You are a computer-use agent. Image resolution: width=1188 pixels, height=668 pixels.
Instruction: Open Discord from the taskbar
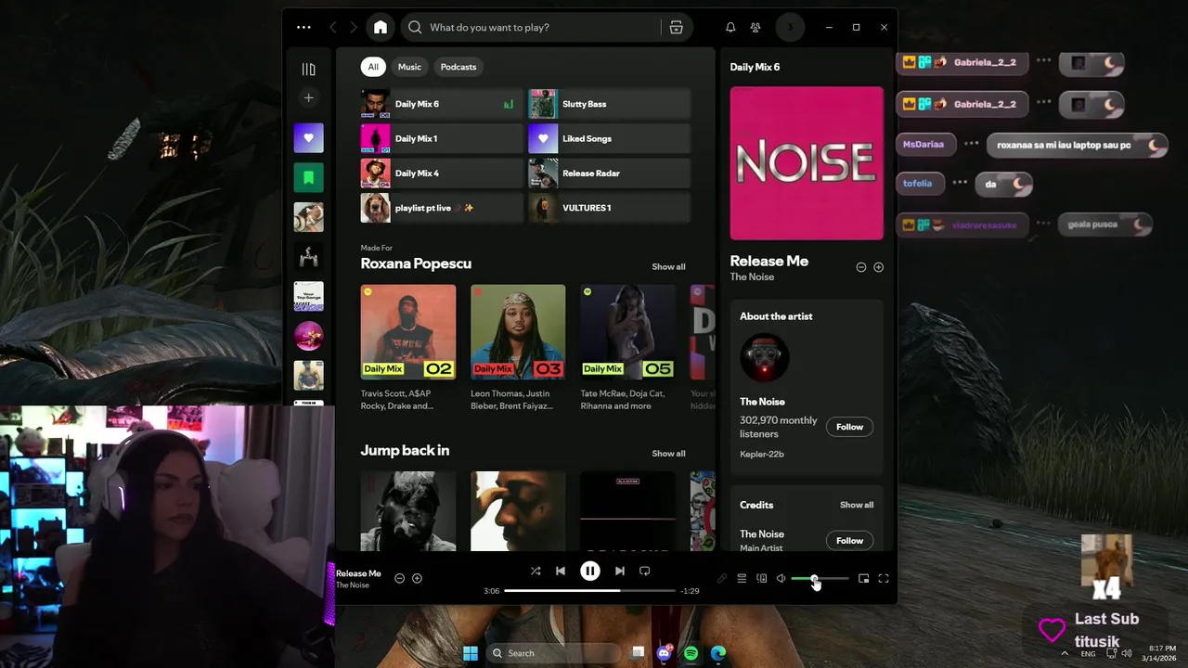(x=665, y=653)
